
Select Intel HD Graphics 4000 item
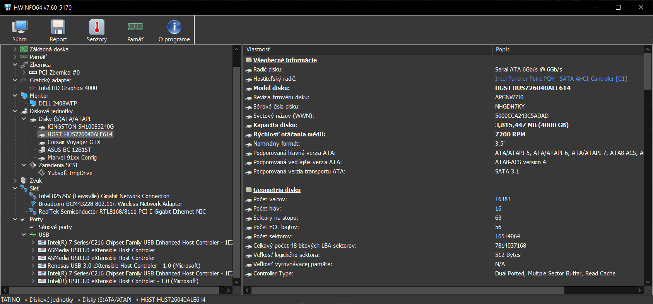pyautogui.click(x=68, y=88)
